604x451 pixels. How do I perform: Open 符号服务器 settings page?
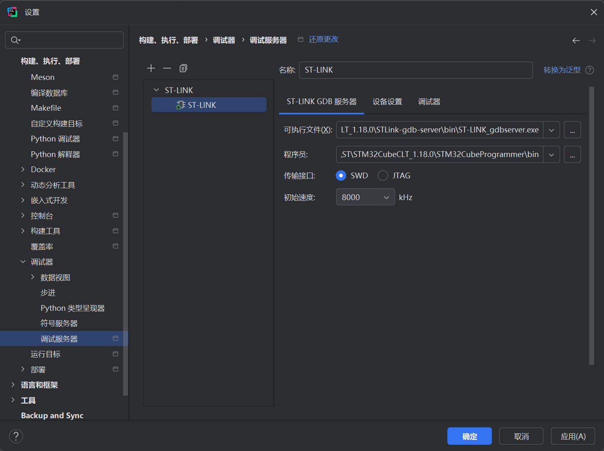click(x=59, y=323)
